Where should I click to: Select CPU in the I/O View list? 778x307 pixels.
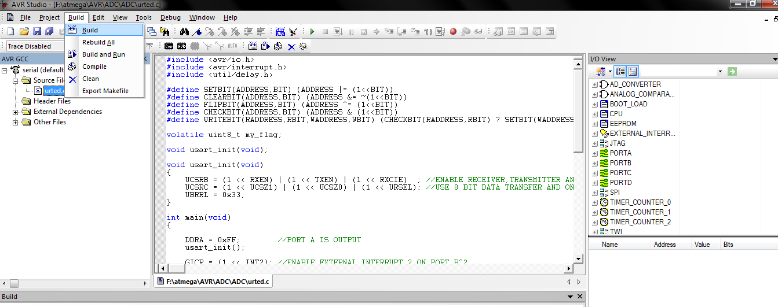coord(616,114)
